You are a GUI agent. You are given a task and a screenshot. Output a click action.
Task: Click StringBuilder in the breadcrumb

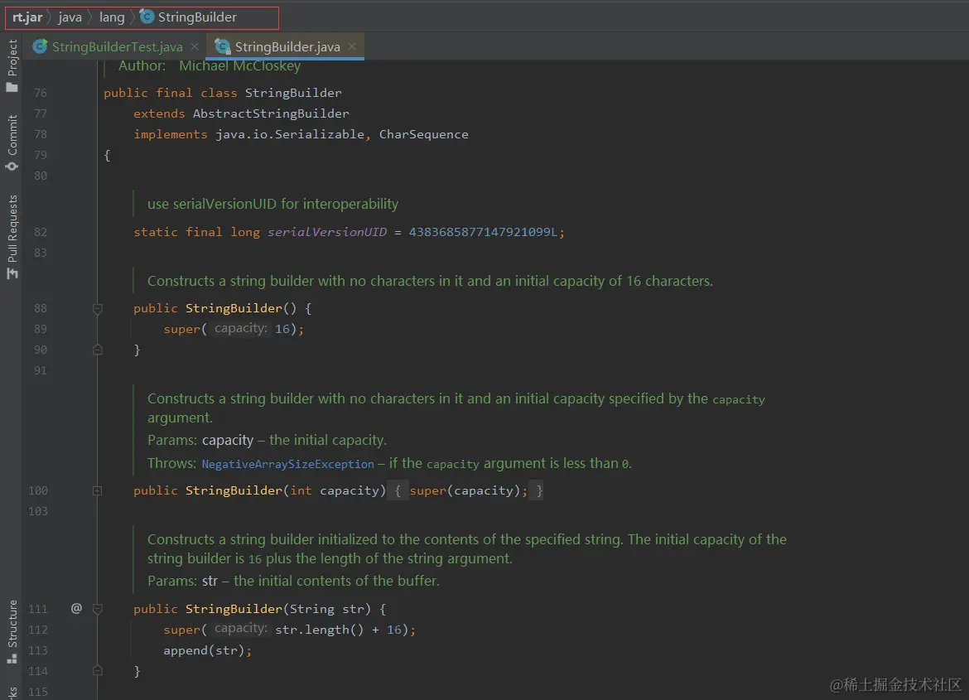pos(197,17)
